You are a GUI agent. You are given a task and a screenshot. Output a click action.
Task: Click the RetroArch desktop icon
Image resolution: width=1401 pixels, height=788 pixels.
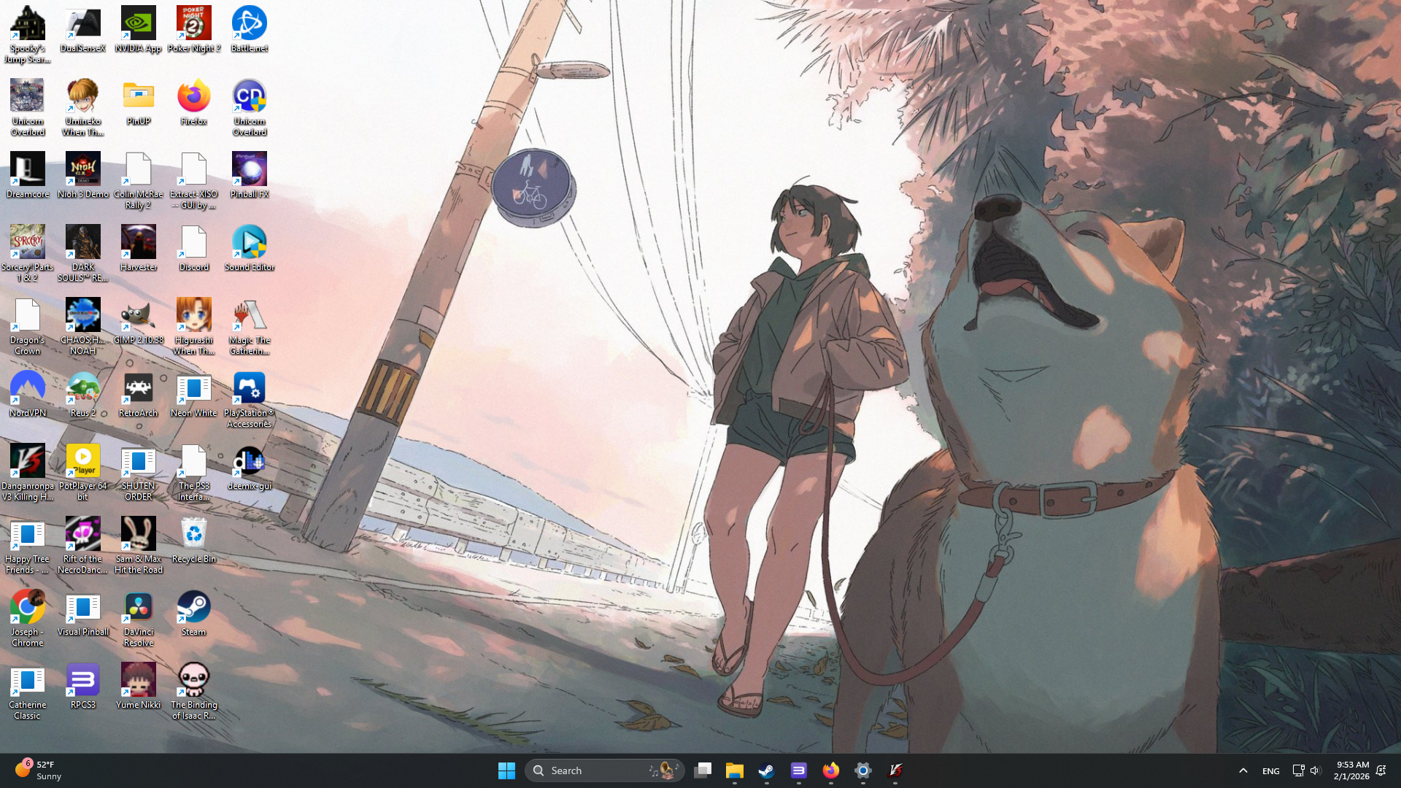tap(138, 394)
